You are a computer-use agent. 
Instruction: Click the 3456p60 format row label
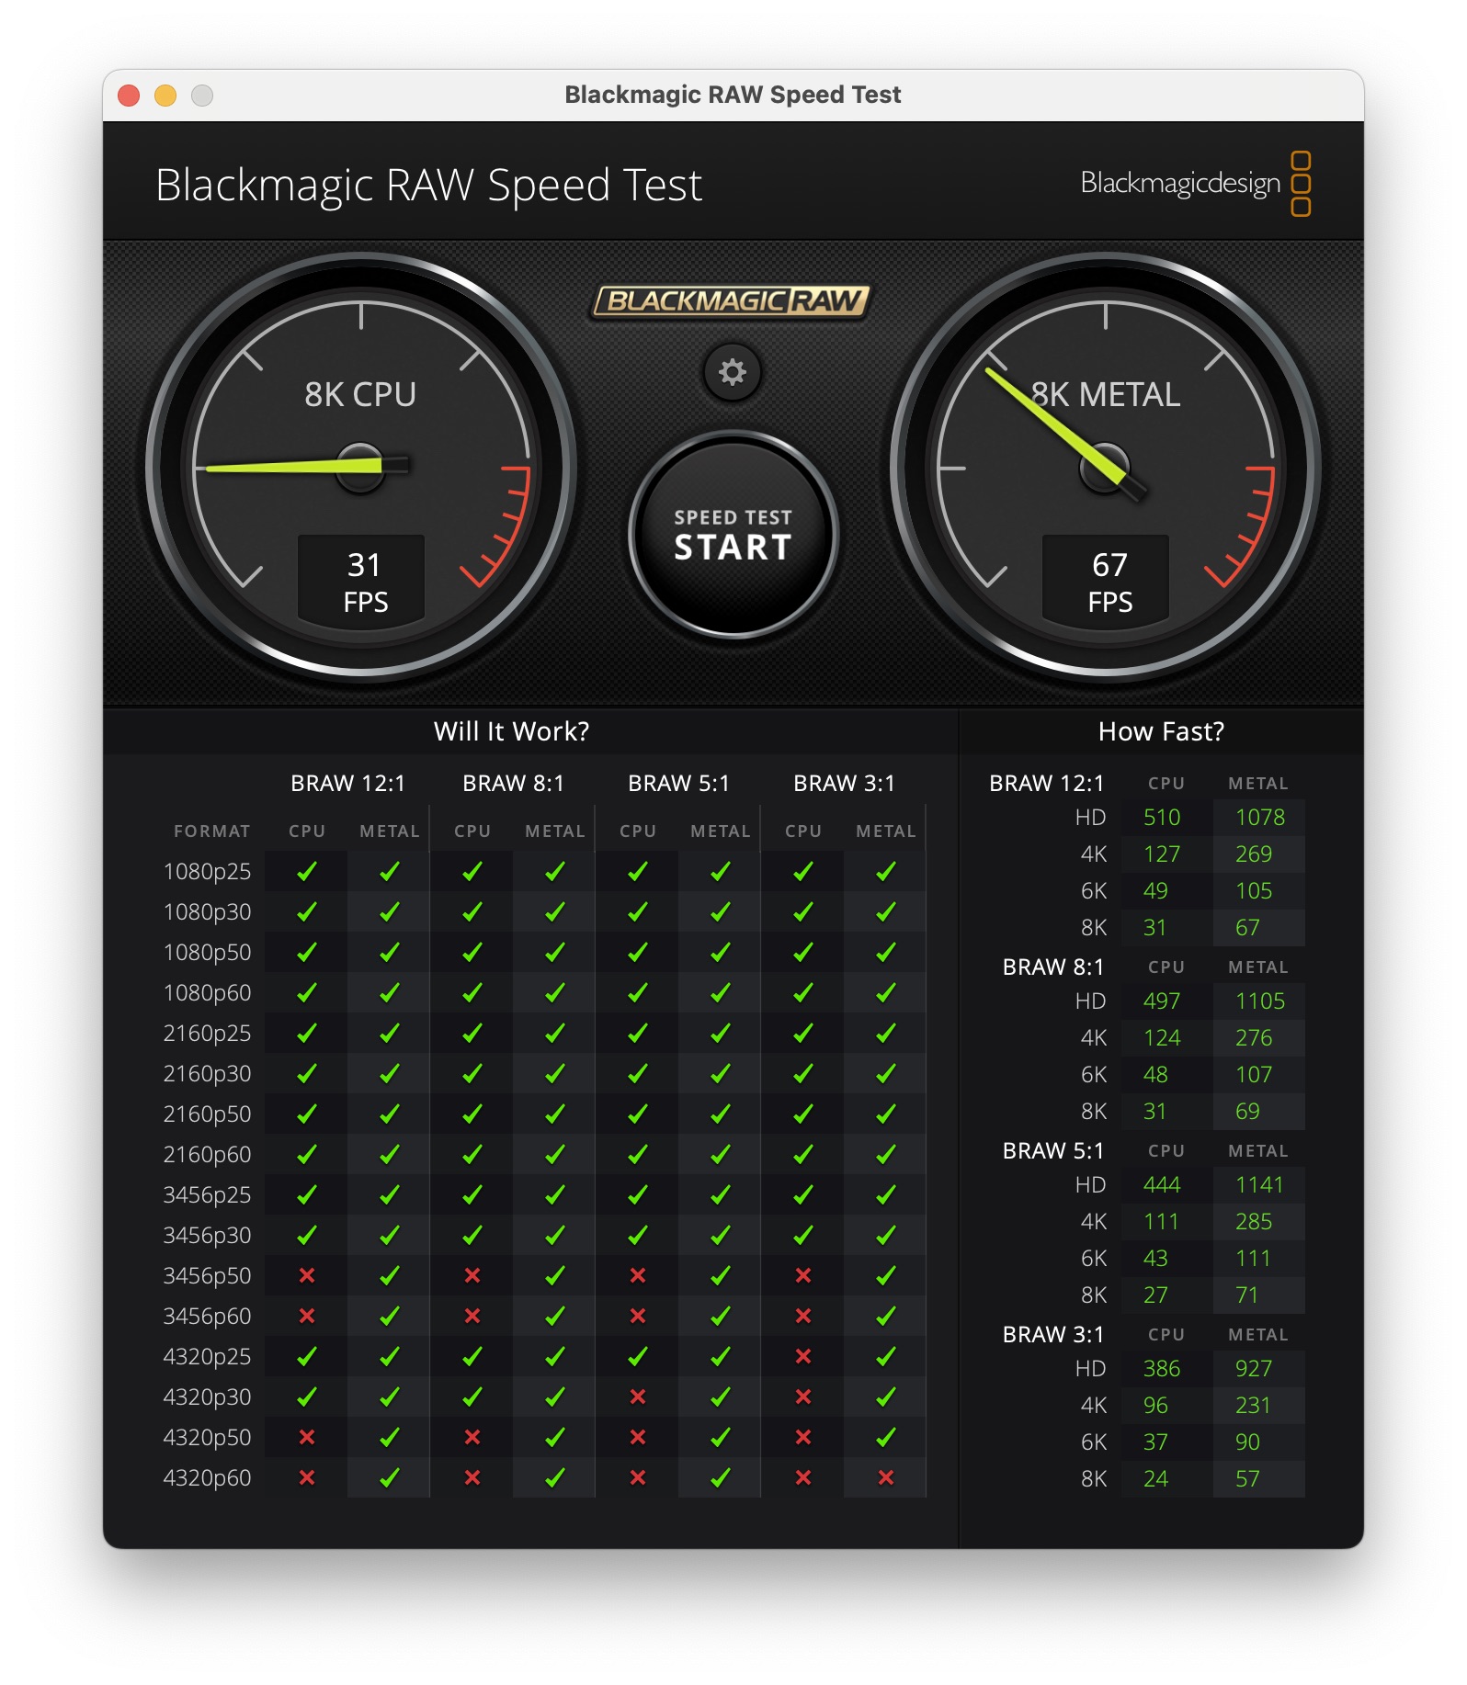[207, 1316]
